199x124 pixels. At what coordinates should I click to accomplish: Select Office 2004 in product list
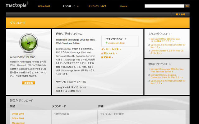coord(18,118)
